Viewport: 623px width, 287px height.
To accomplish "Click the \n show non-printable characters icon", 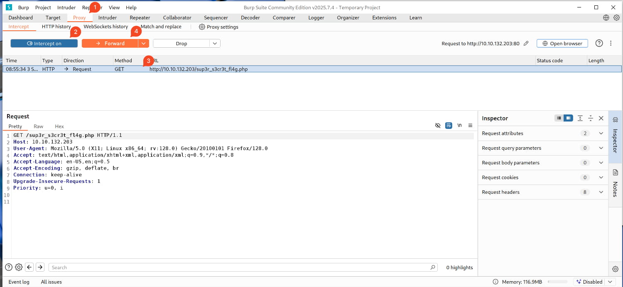I will click(459, 125).
